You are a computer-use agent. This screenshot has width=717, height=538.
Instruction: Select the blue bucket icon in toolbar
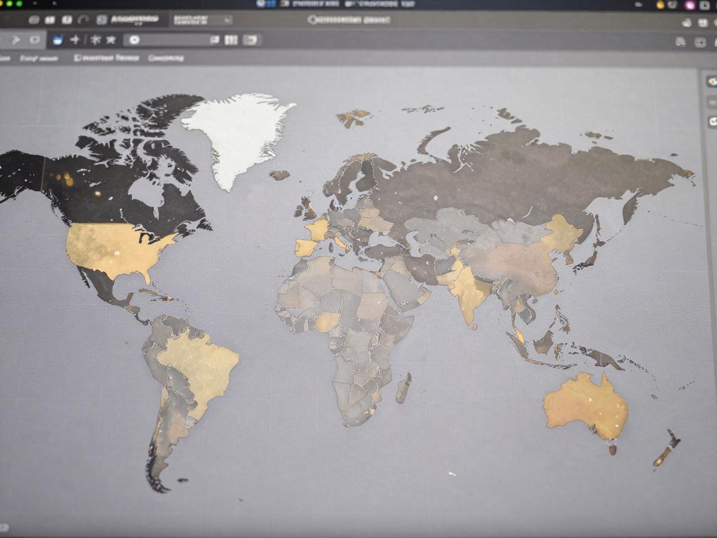point(57,40)
